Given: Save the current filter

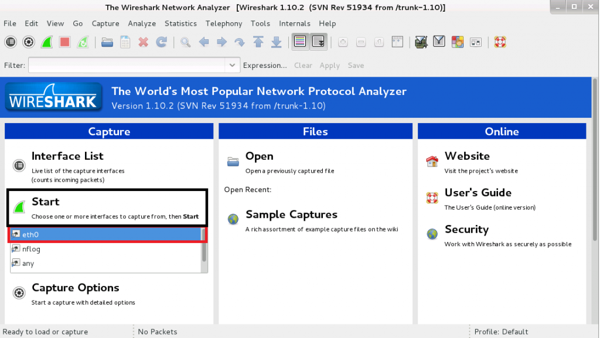Looking at the screenshot, I should [356, 66].
